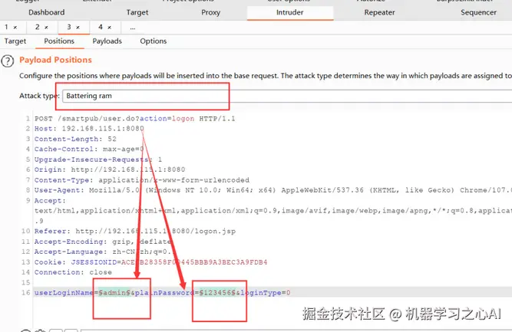Click the Origin header line
The height and width of the screenshot is (332, 512).
pyautogui.click(x=110, y=169)
